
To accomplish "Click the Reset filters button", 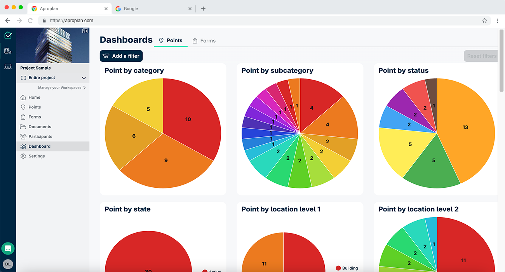I will (x=481, y=56).
